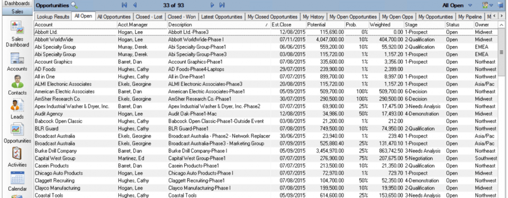Select the AmSher Research Co. account
508x198 pixels.
pyautogui.click(x=57, y=99)
